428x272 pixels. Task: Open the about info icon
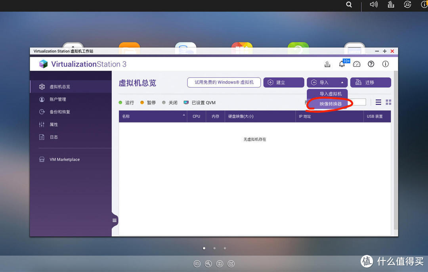(x=386, y=64)
